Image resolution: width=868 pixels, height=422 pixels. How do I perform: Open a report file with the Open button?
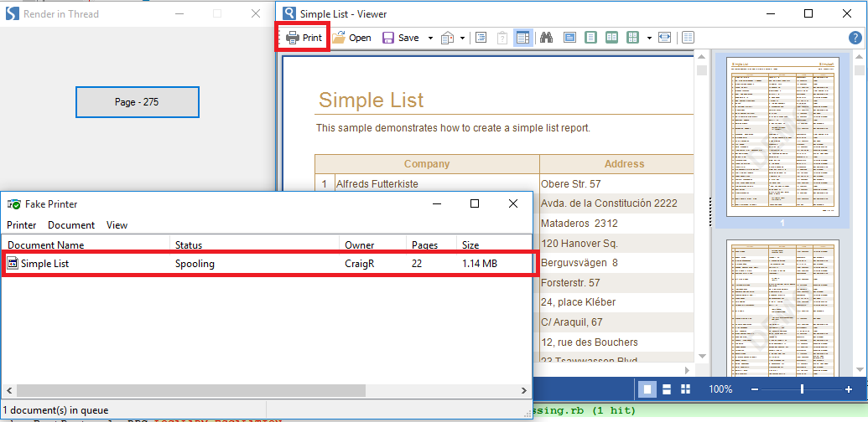351,38
